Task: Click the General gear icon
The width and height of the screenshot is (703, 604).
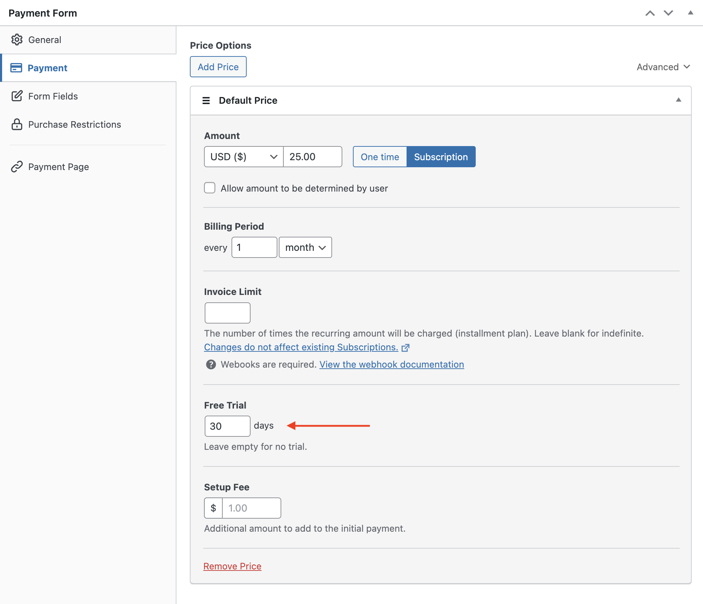Action: (x=17, y=40)
